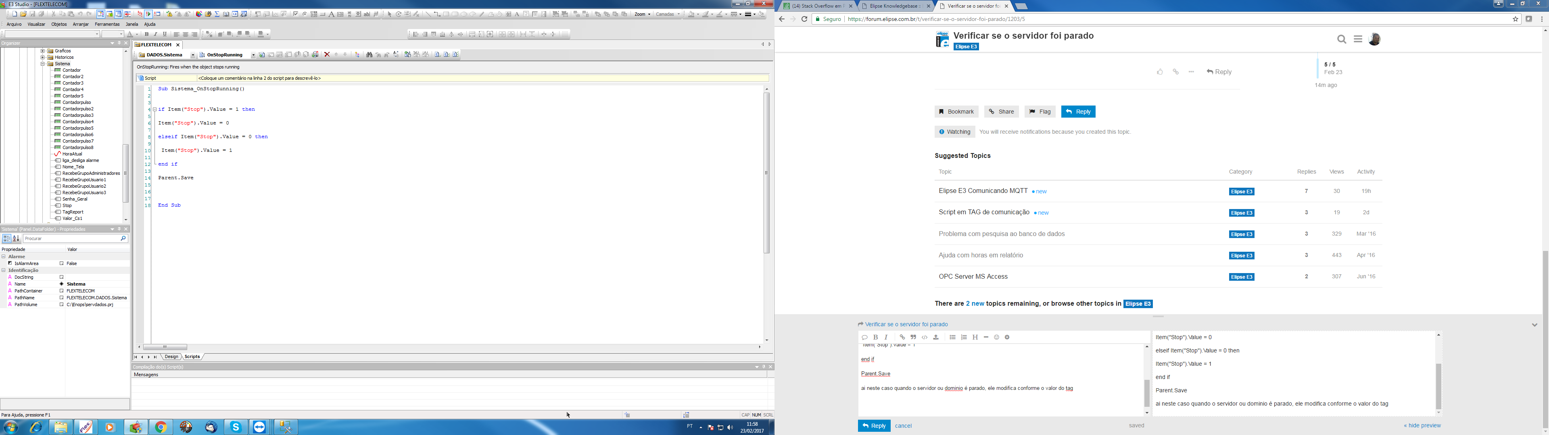Click the Procurar property search field
This screenshot has width=1549, height=435.
(x=76, y=238)
